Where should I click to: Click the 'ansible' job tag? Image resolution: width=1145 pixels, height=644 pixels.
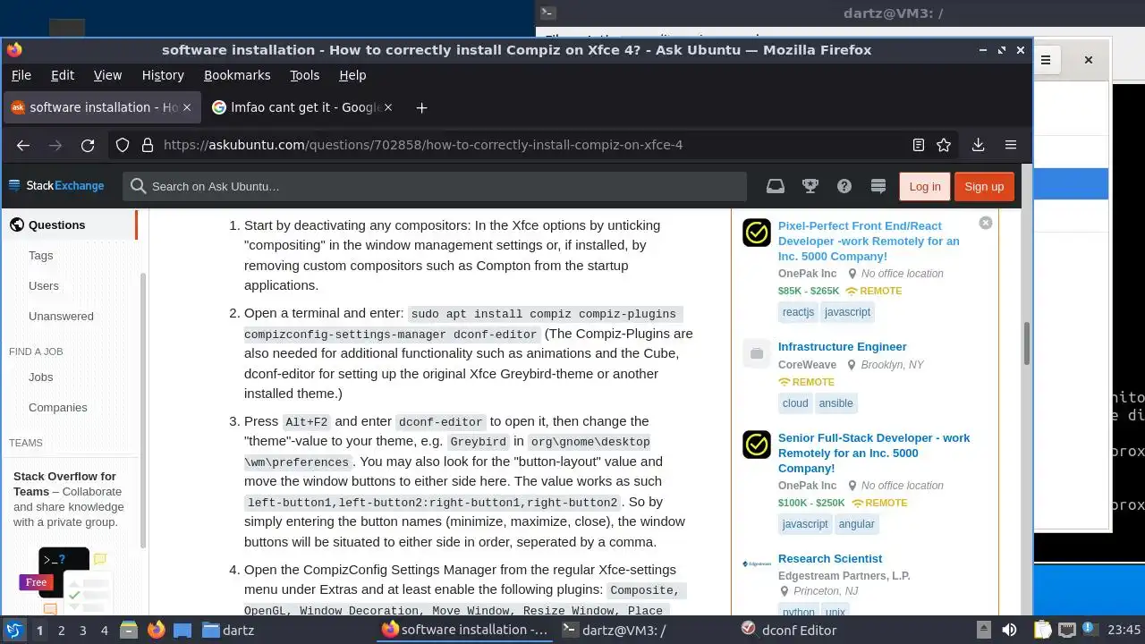click(x=836, y=403)
